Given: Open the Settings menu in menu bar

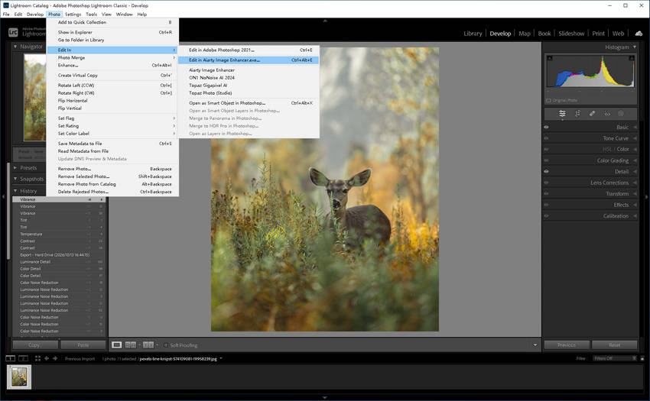Looking at the screenshot, I should pos(73,14).
